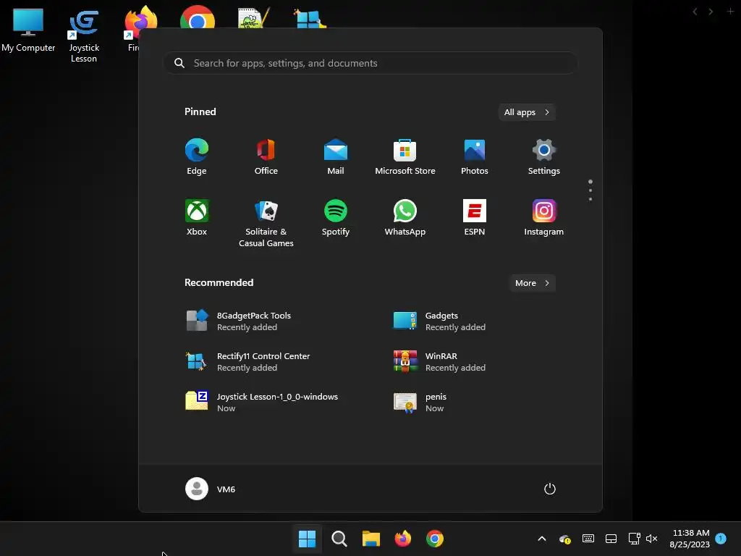
Task: Open the ESPN app
Action: [x=475, y=217]
